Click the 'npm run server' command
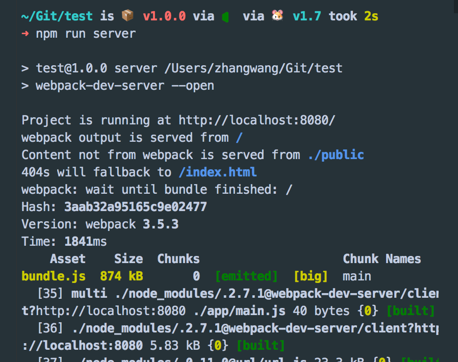458x362 pixels. (86, 34)
